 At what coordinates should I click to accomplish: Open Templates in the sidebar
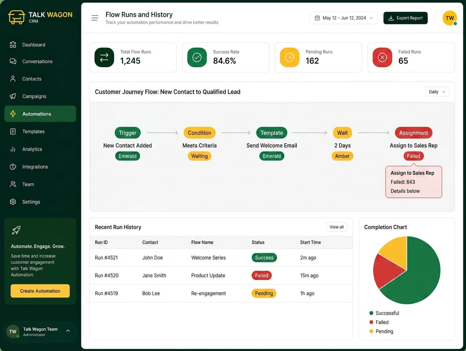tap(40, 131)
